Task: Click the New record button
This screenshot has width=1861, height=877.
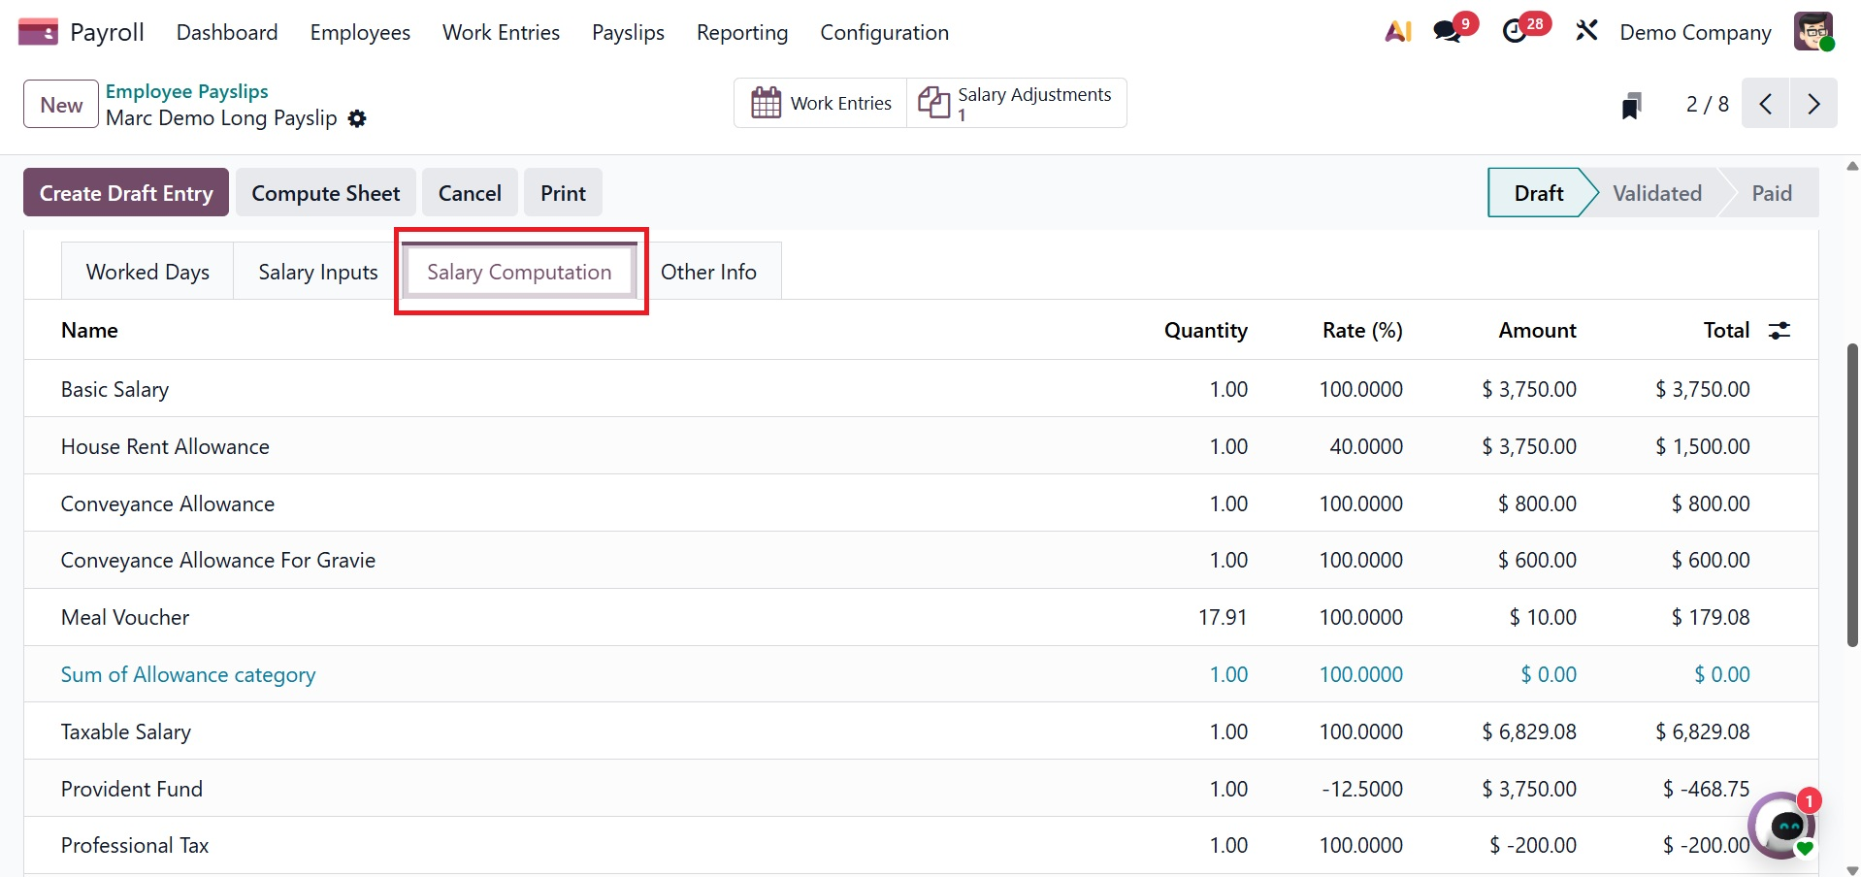Action: [61, 104]
